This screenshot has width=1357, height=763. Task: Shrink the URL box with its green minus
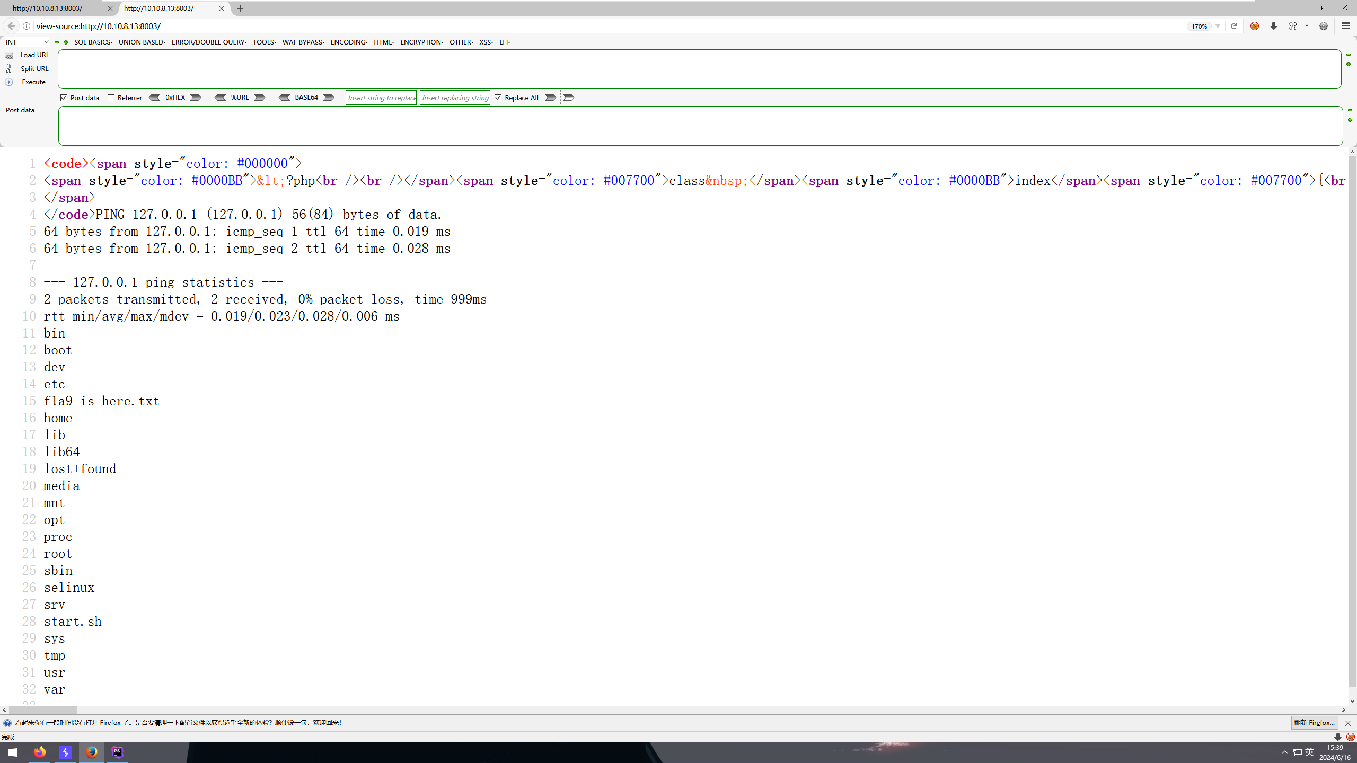tap(1349, 55)
